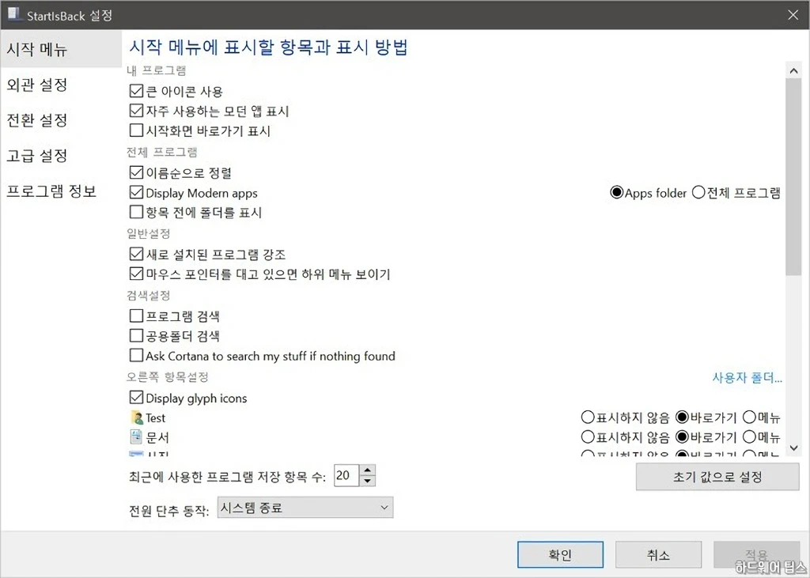This screenshot has width=810, height=578.
Task: Click the recent programs number field
Action: pyautogui.click(x=346, y=475)
